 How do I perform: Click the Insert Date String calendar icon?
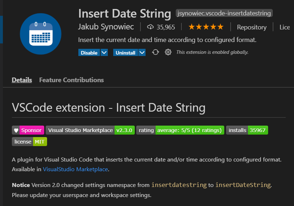click(x=41, y=34)
